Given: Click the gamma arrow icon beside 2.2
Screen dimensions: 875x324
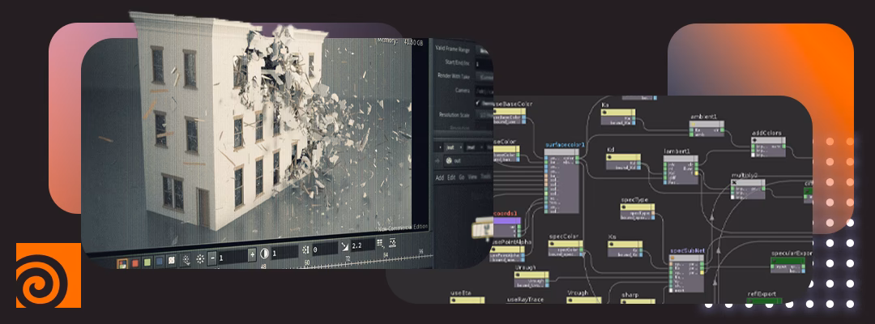Looking at the screenshot, I should tap(345, 246).
